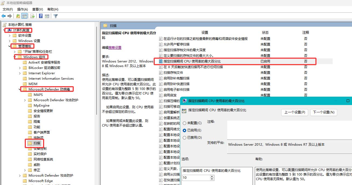This screenshot has height=185, width=352.
Task: Click inside the CPU percentage value field
Action: pyautogui.click(x=196, y=178)
